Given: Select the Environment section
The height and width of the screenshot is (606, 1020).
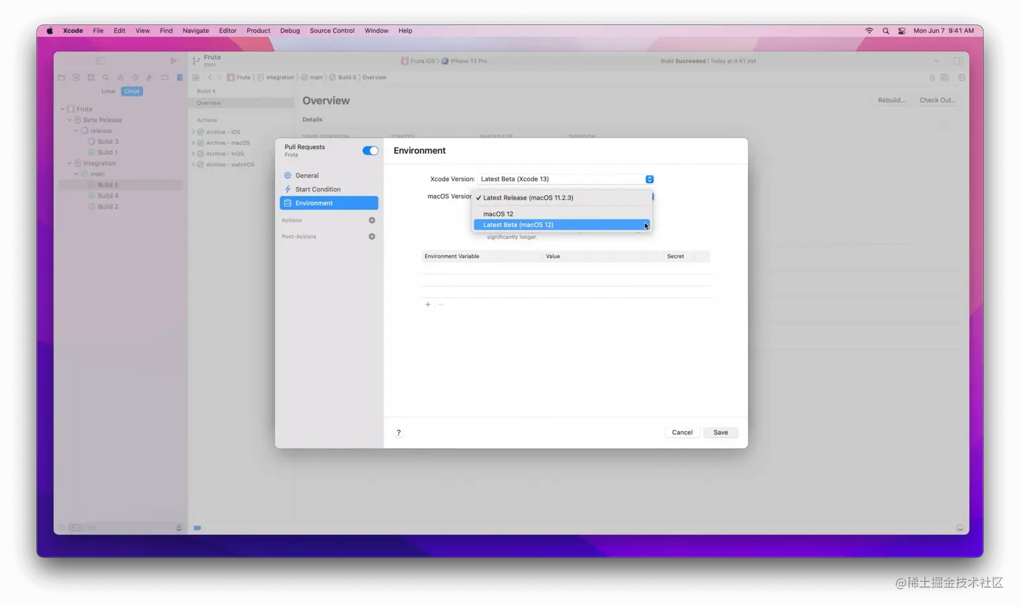Looking at the screenshot, I should pos(329,203).
